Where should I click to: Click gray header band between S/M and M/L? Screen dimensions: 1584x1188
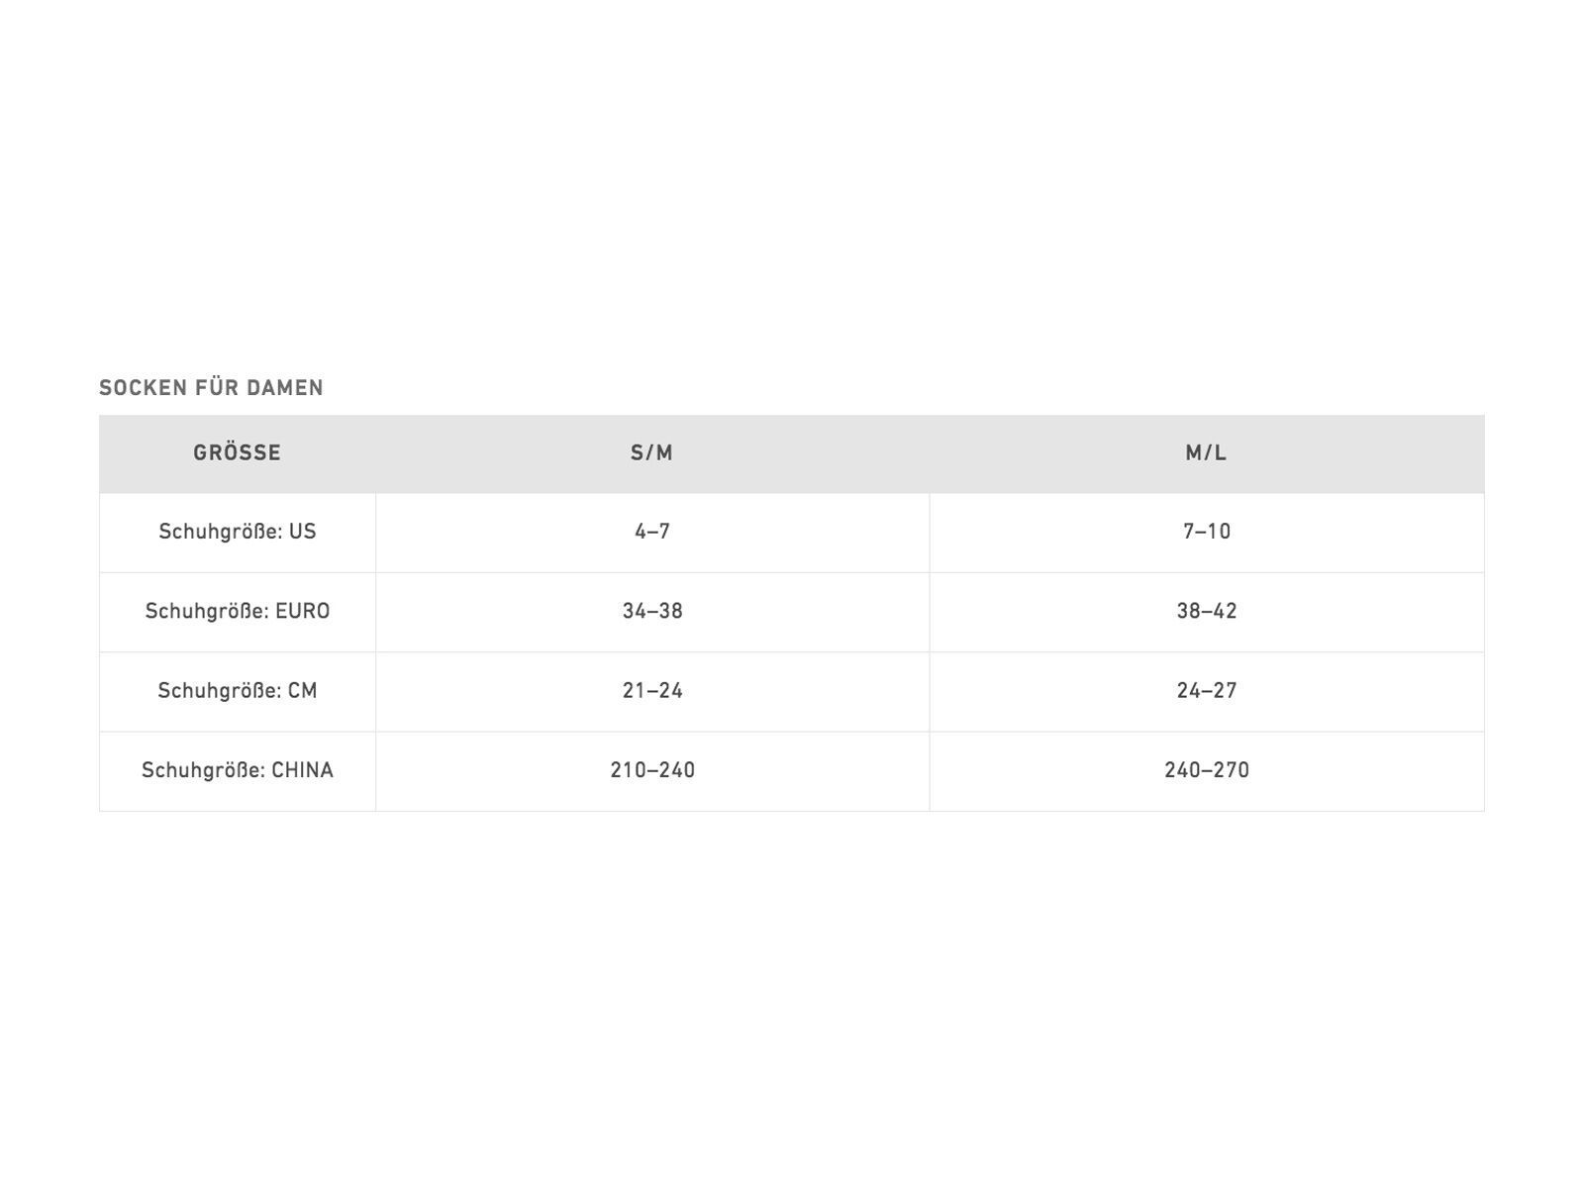point(929,453)
